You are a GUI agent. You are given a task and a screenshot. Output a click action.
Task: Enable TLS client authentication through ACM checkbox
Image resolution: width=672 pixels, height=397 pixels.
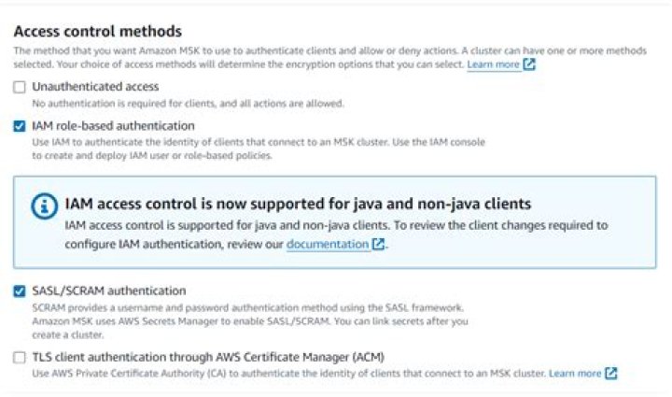[20, 357]
